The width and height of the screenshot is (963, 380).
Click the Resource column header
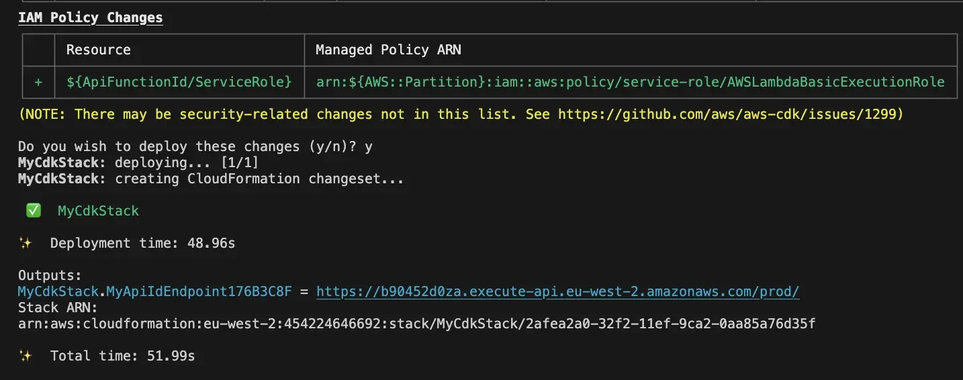98,50
